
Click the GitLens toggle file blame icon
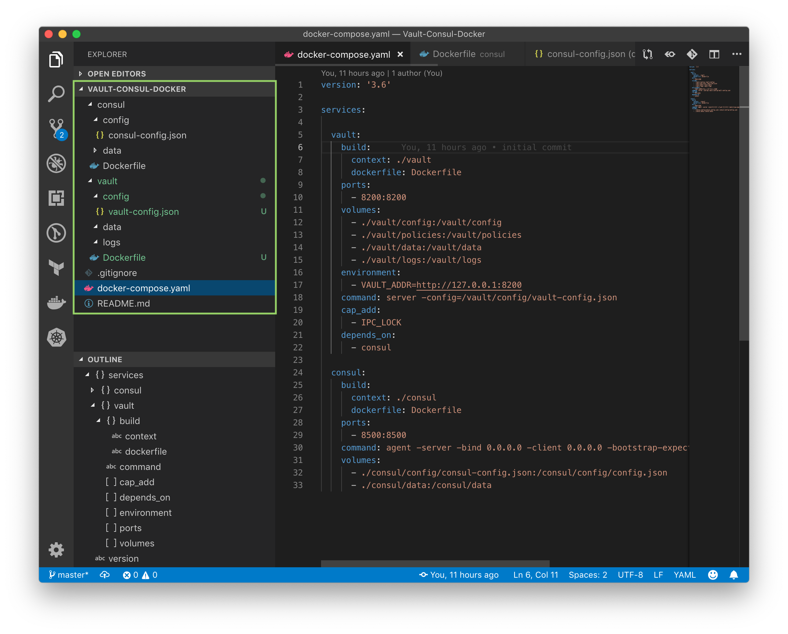point(670,54)
